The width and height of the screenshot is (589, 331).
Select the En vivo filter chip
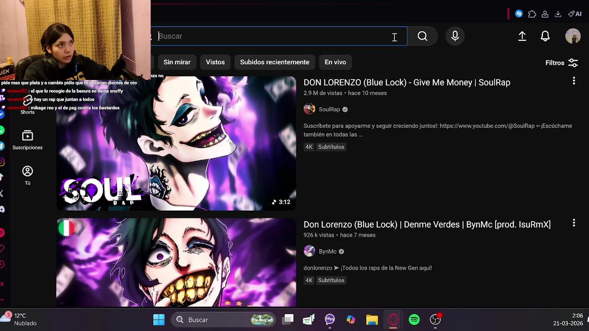tap(335, 62)
